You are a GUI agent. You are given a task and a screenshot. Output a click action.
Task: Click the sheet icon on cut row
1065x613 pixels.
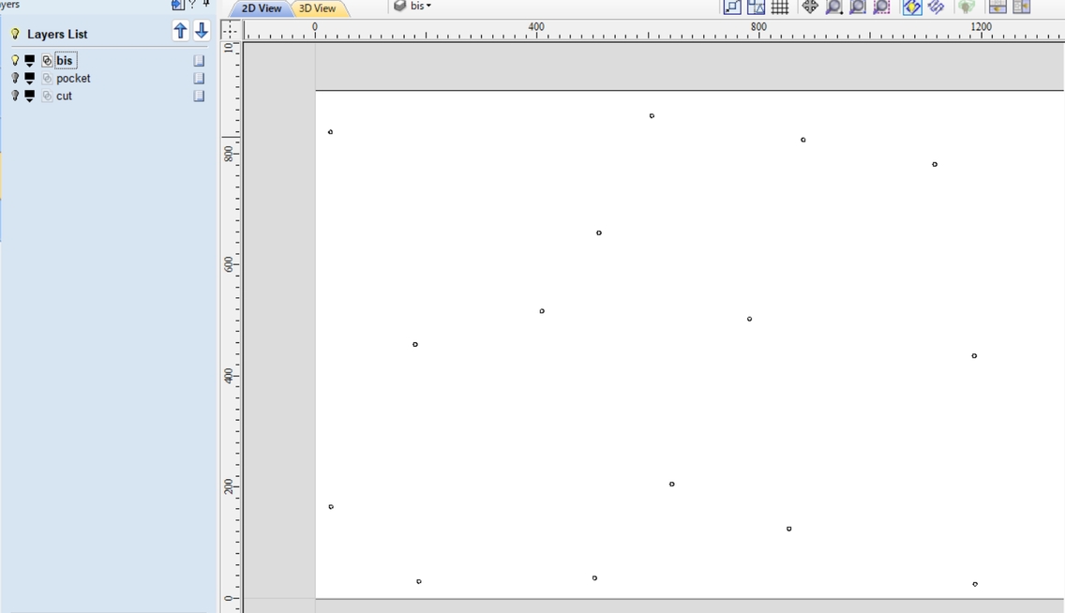click(199, 96)
